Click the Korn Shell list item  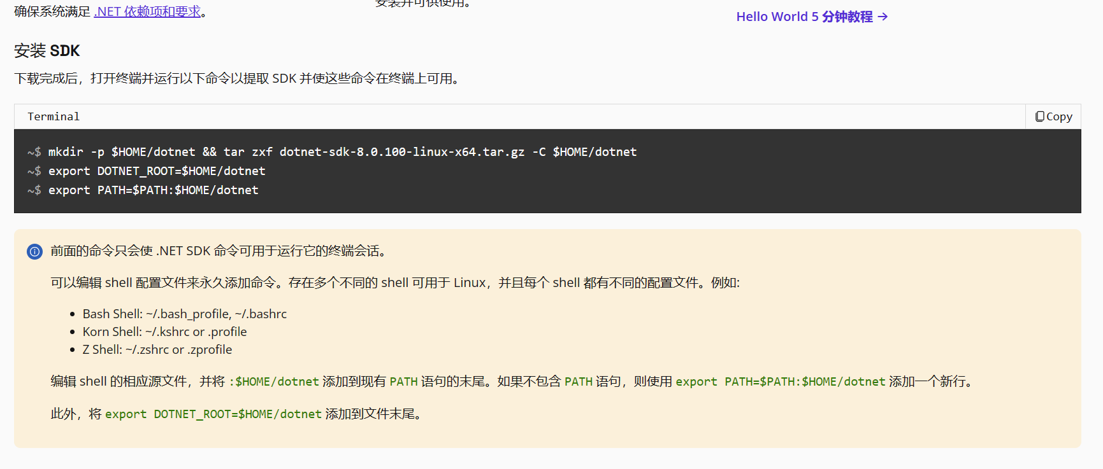[164, 332]
